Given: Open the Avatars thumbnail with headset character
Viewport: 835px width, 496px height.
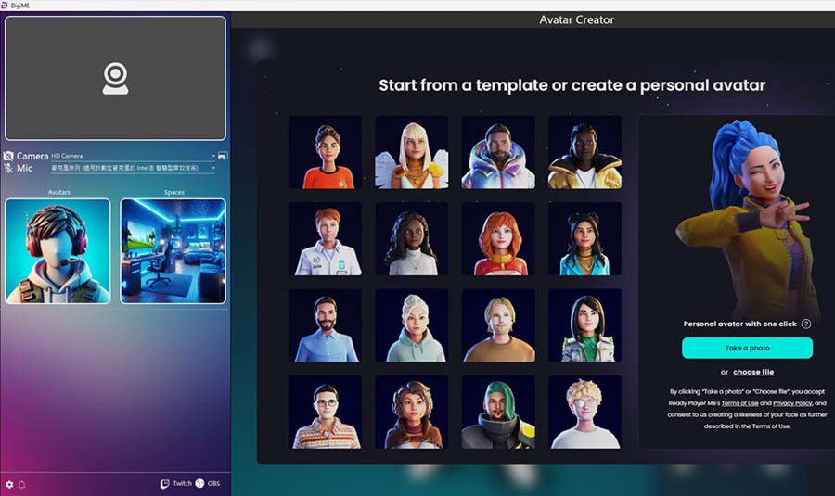Looking at the screenshot, I should pos(58,251).
